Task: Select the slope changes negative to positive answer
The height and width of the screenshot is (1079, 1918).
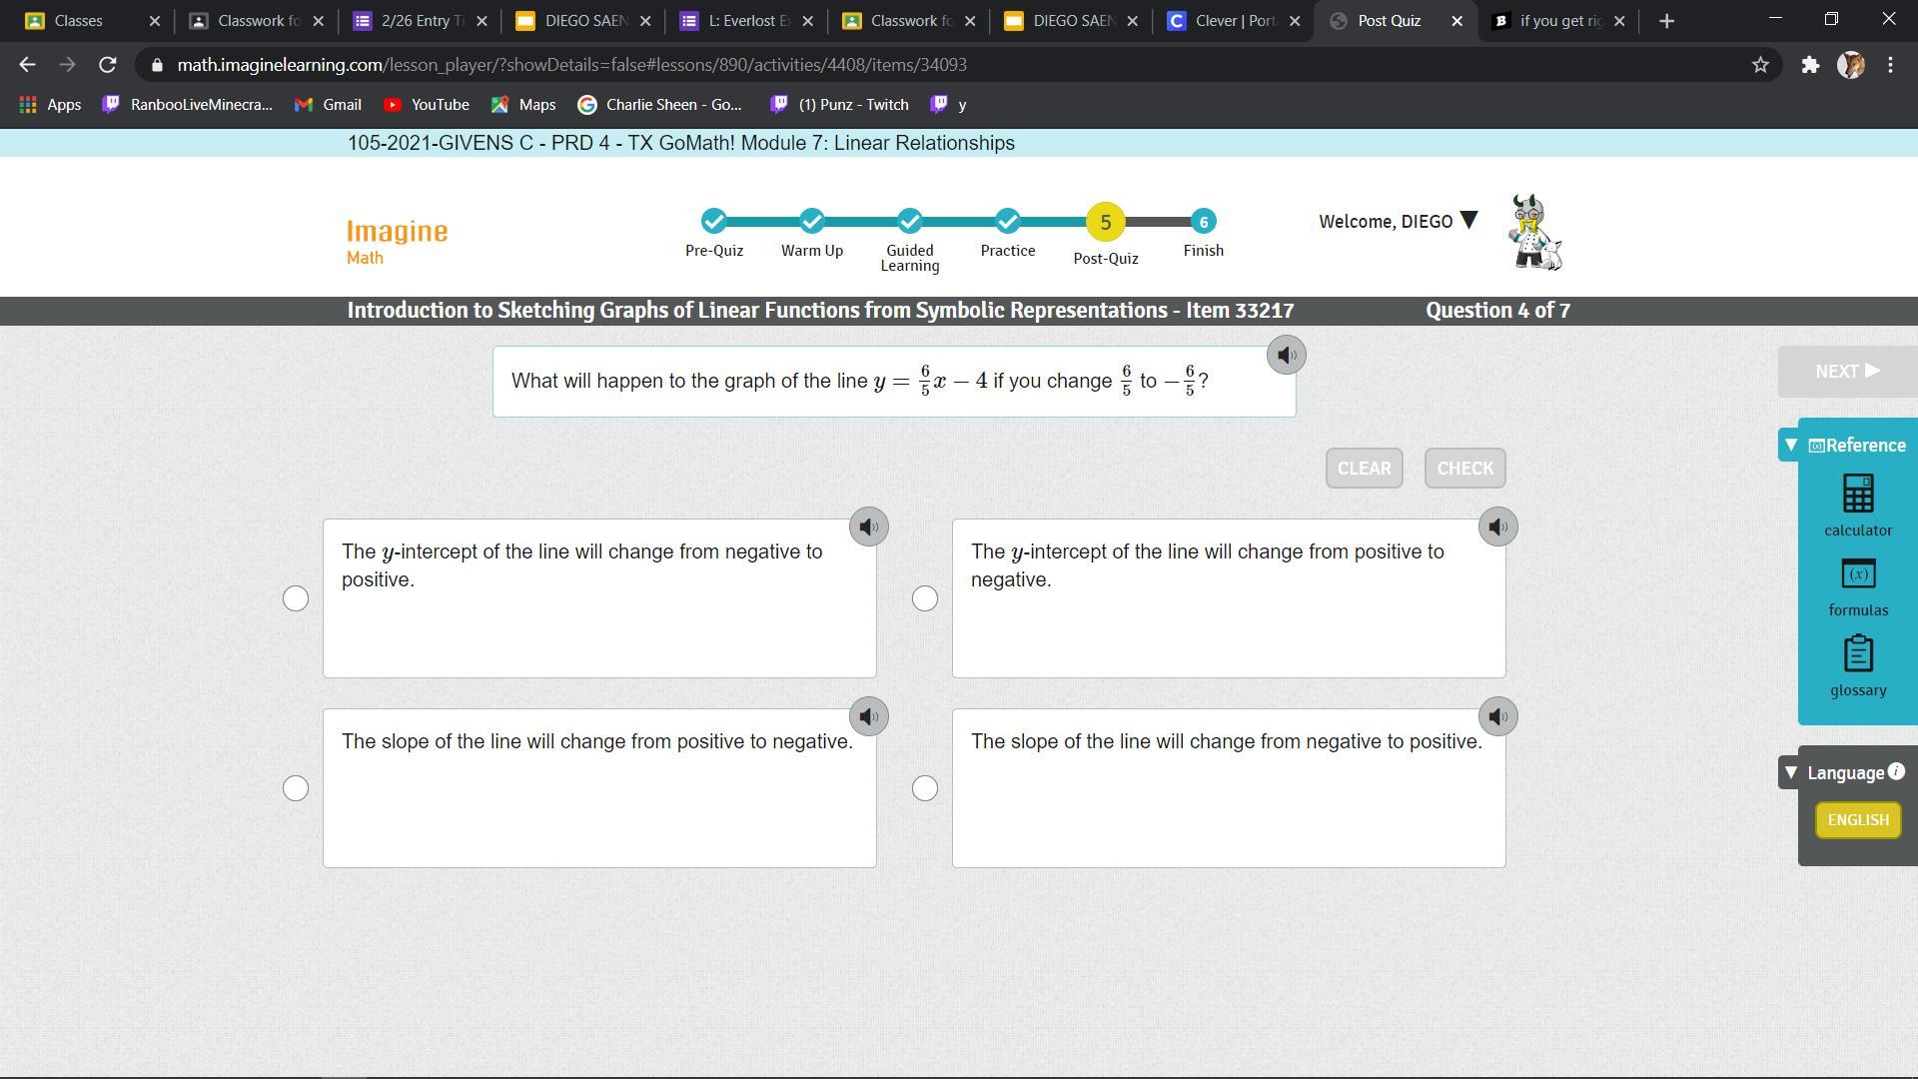Action: click(925, 788)
